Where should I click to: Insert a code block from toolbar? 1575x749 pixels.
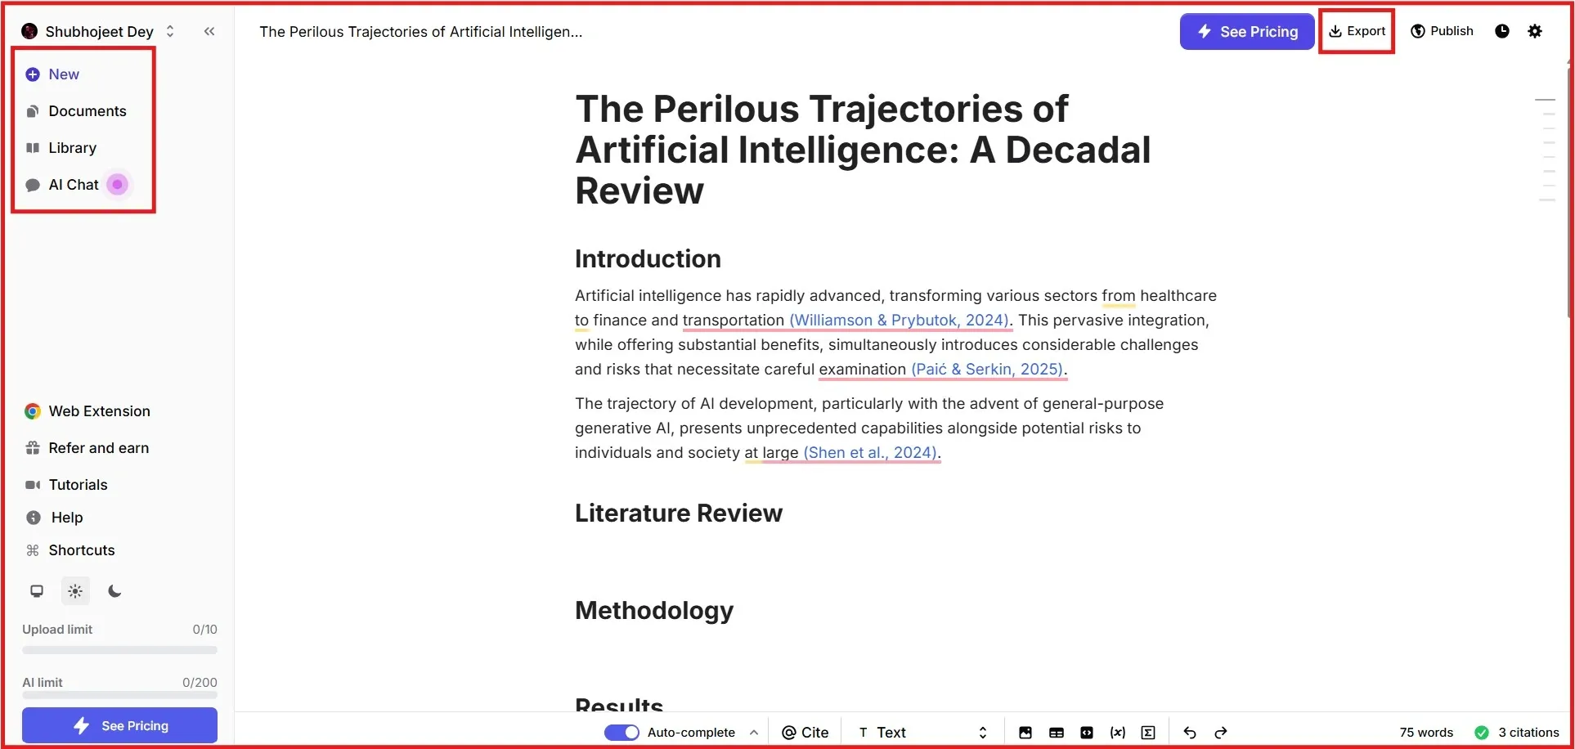pos(1086,733)
